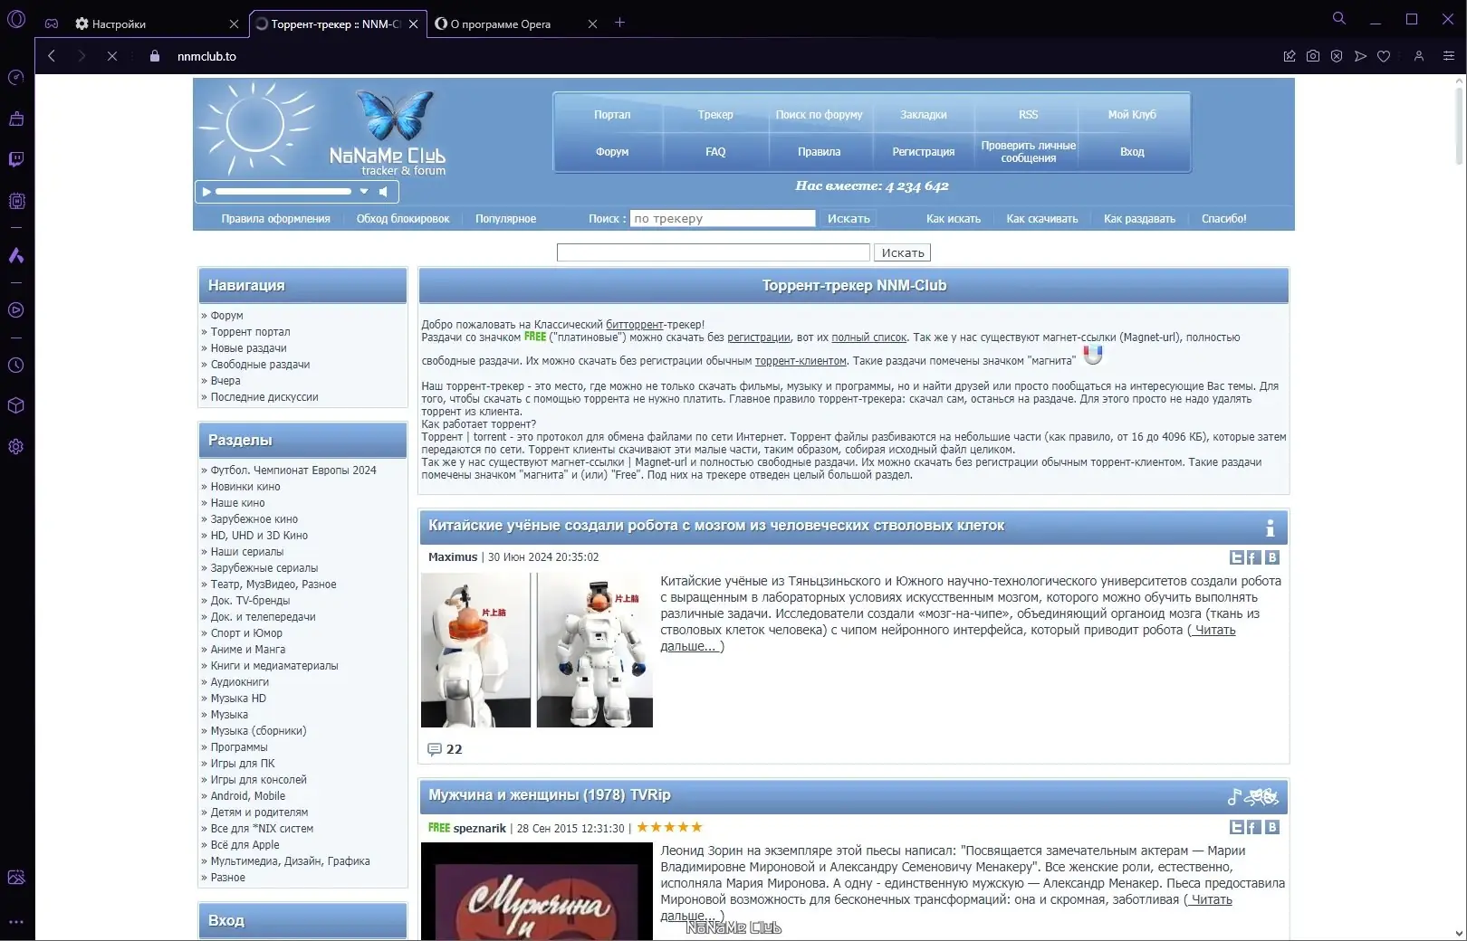Click the info icon on Chinese robot article

[x=1270, y=528]
